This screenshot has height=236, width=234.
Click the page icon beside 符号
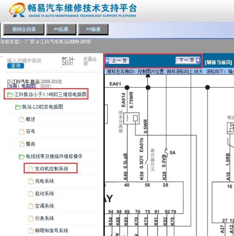pos(22,132)
